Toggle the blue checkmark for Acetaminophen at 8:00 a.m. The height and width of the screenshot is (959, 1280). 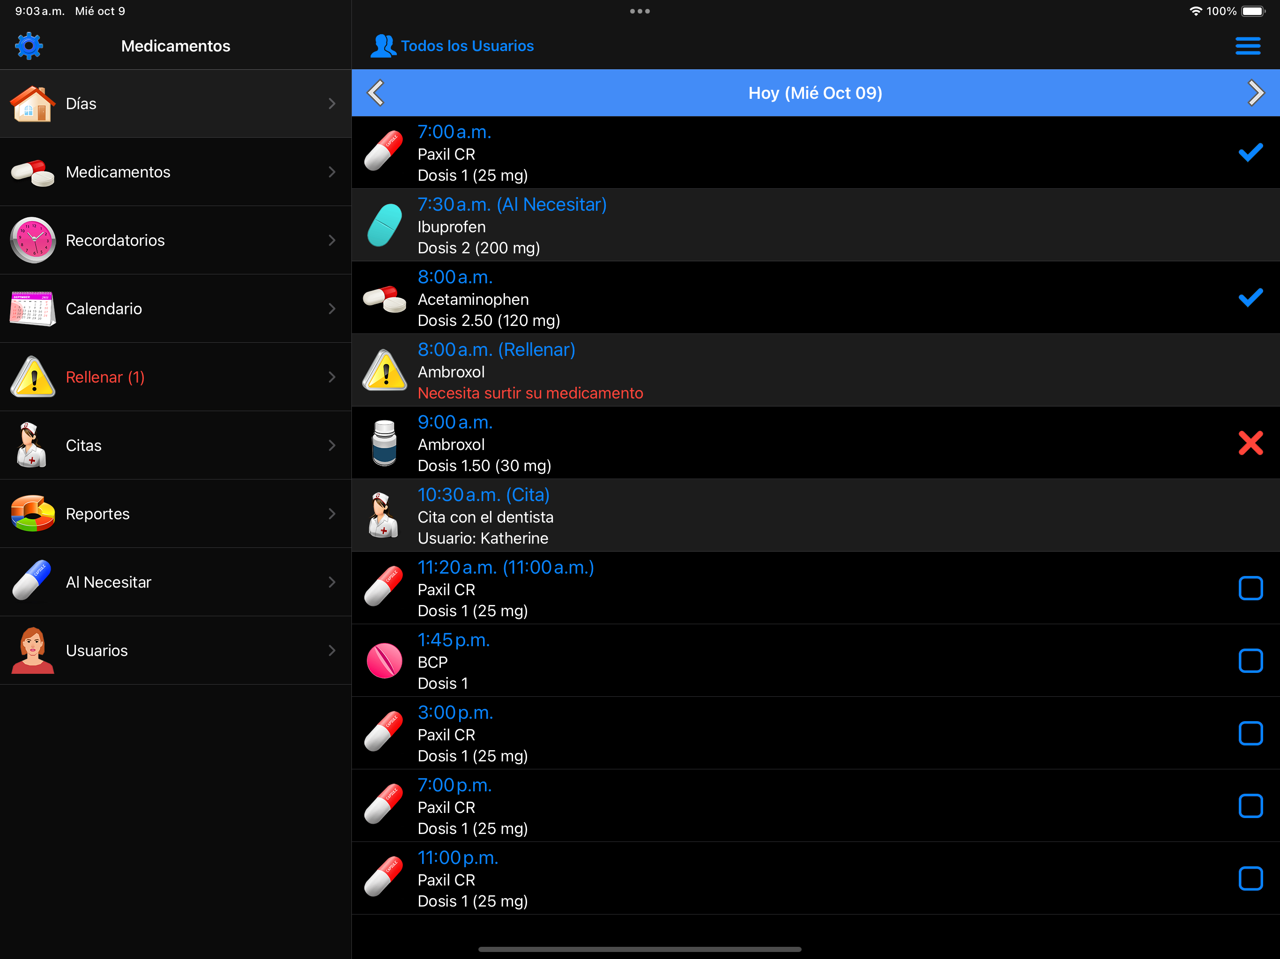pos(1250,298)
